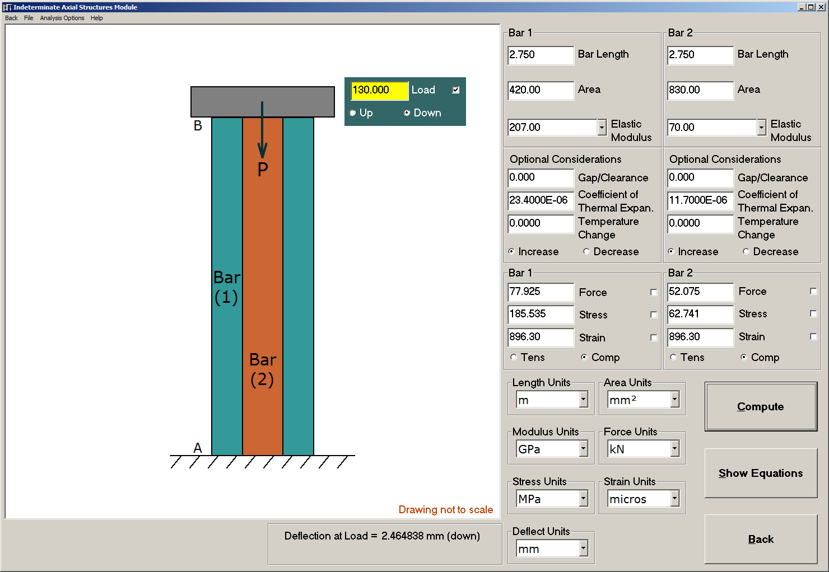This screenshot has width=829, height=572.
Task: Click the Compute button
Action: tap(760, 406)
